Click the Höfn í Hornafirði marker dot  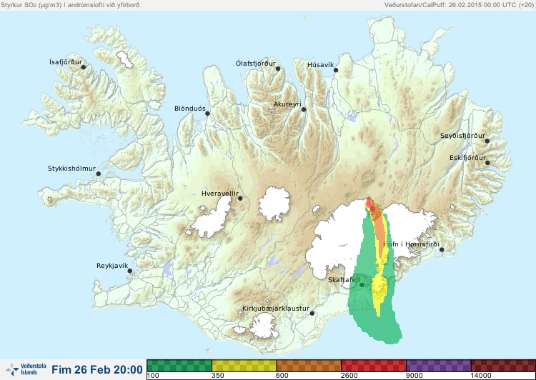(x=442, y=250)
